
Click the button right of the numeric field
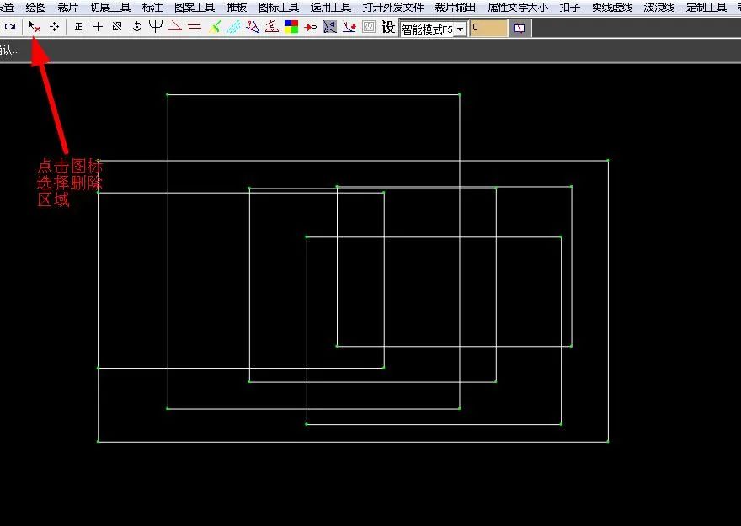coord(520,29)
